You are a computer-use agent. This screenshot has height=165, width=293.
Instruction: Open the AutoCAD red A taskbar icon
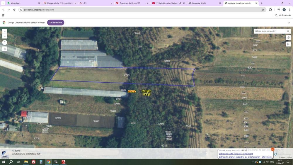point(63,162)
